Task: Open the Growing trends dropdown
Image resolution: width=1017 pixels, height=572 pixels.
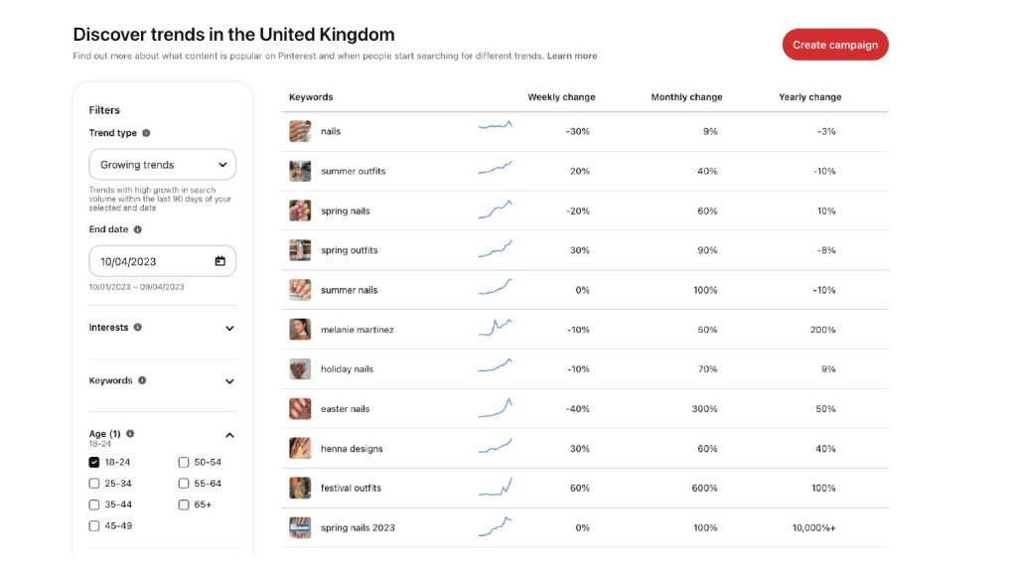Action: (163, 165)
